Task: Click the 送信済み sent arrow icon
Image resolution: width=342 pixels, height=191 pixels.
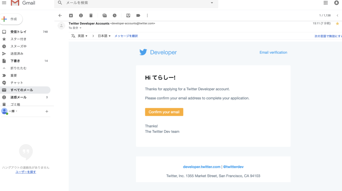Action: (4, 54)
